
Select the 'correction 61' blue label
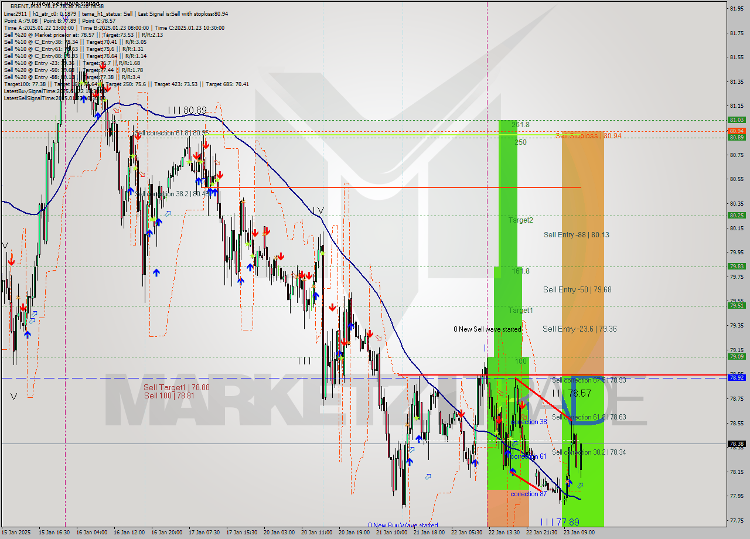point(529,456)
